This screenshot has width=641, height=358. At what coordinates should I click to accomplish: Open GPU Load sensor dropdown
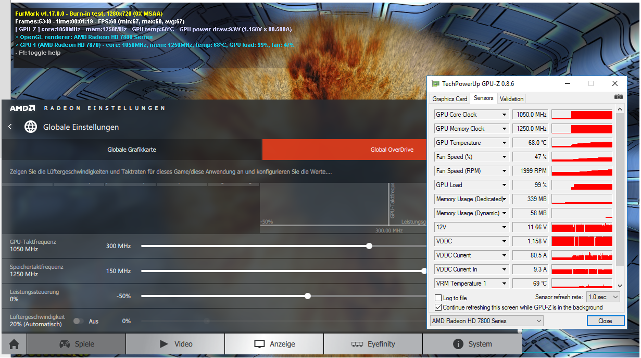[x=504, y=185]
